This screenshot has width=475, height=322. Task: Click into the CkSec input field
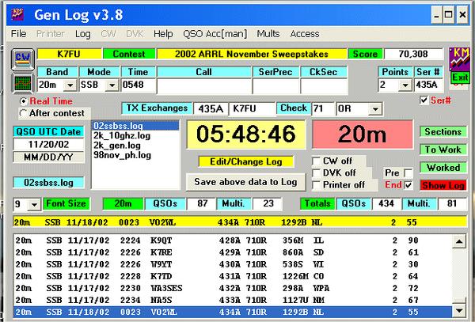324,86
